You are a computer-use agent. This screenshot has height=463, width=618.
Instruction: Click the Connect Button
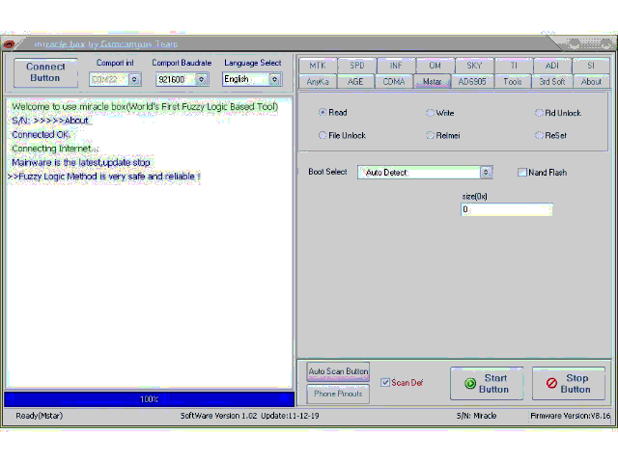point(45,72)
